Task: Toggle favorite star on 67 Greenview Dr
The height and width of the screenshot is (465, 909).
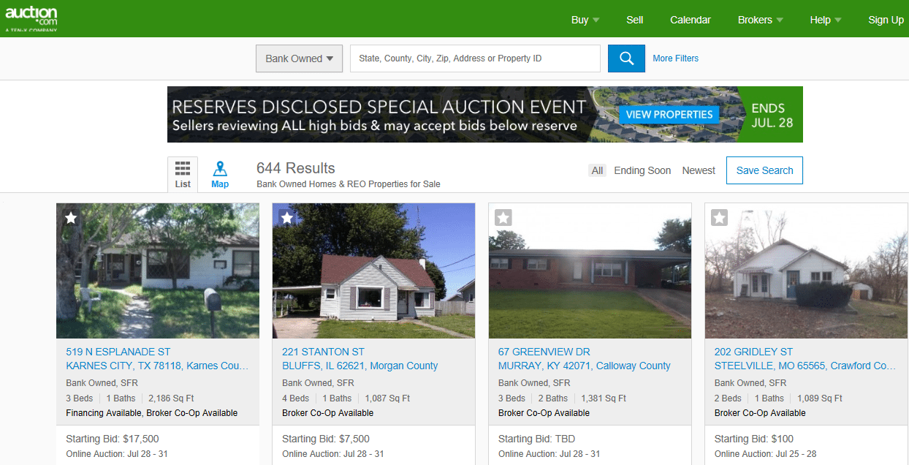Action: (503, 217)
